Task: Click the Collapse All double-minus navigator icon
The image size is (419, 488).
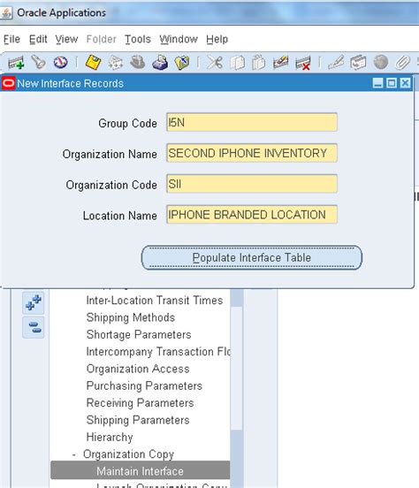Action: 34,327
